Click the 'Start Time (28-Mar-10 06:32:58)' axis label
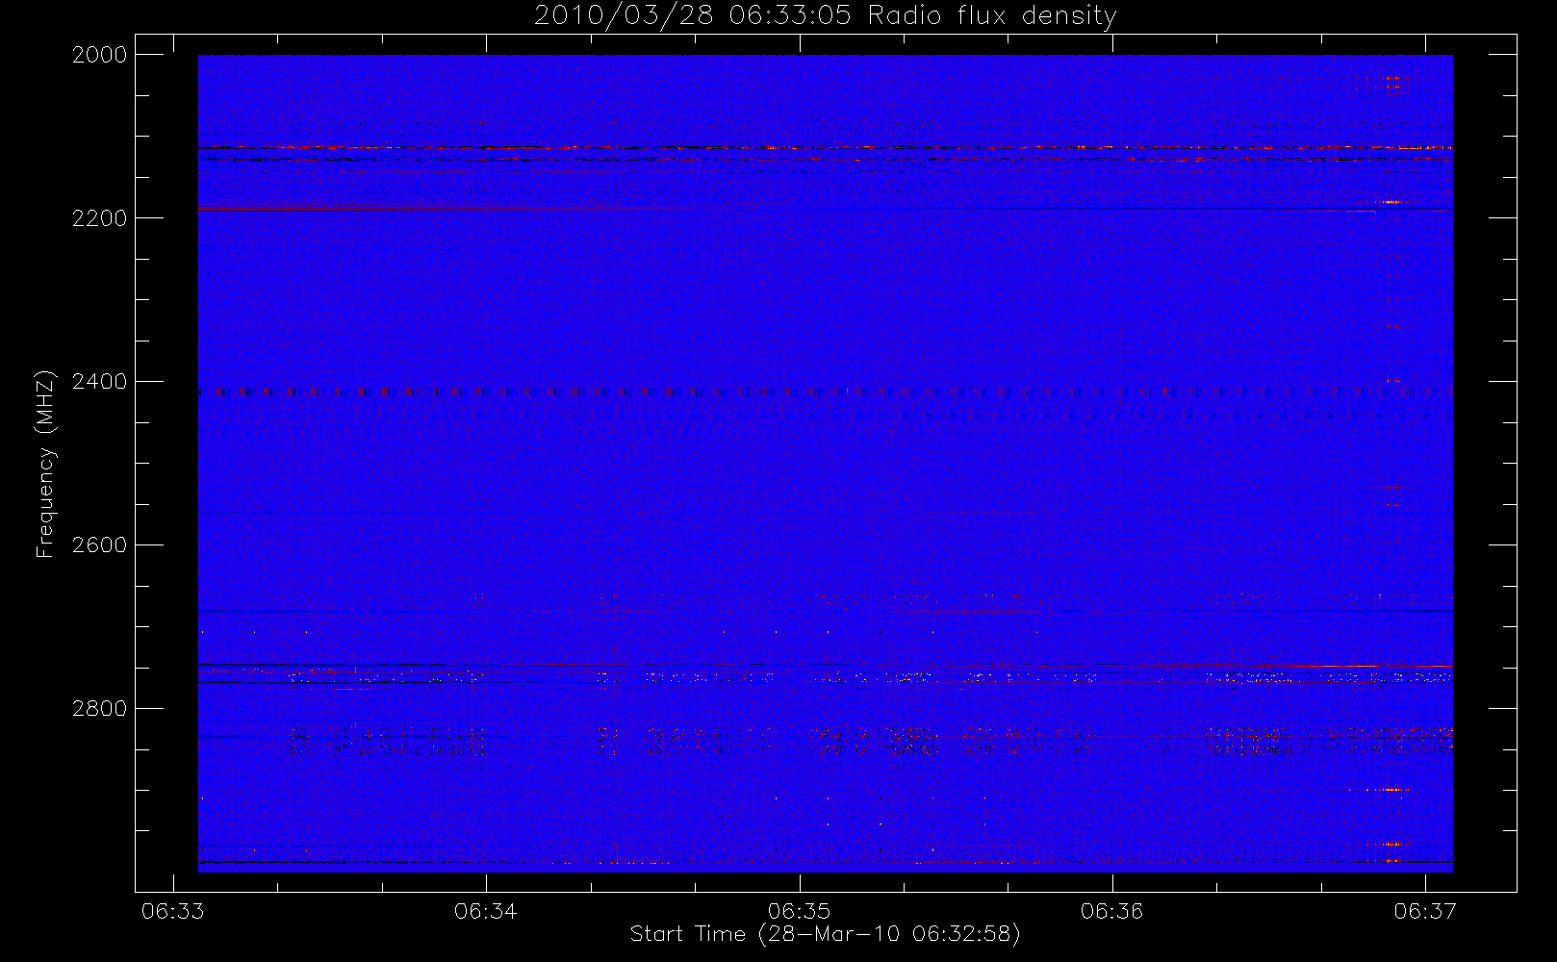 click(825, 934)
